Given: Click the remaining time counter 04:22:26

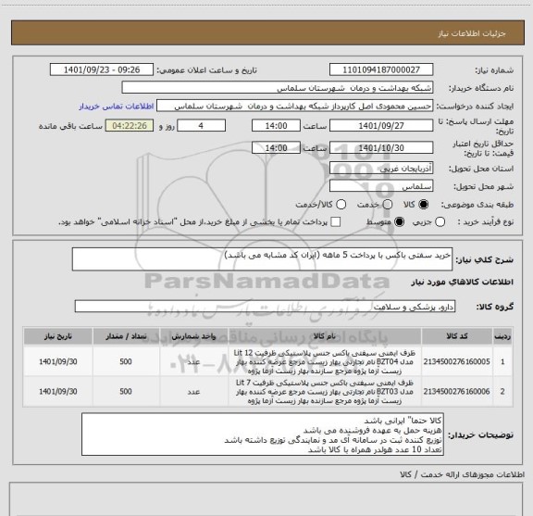Looking at the screenshot, I should 130,126.
